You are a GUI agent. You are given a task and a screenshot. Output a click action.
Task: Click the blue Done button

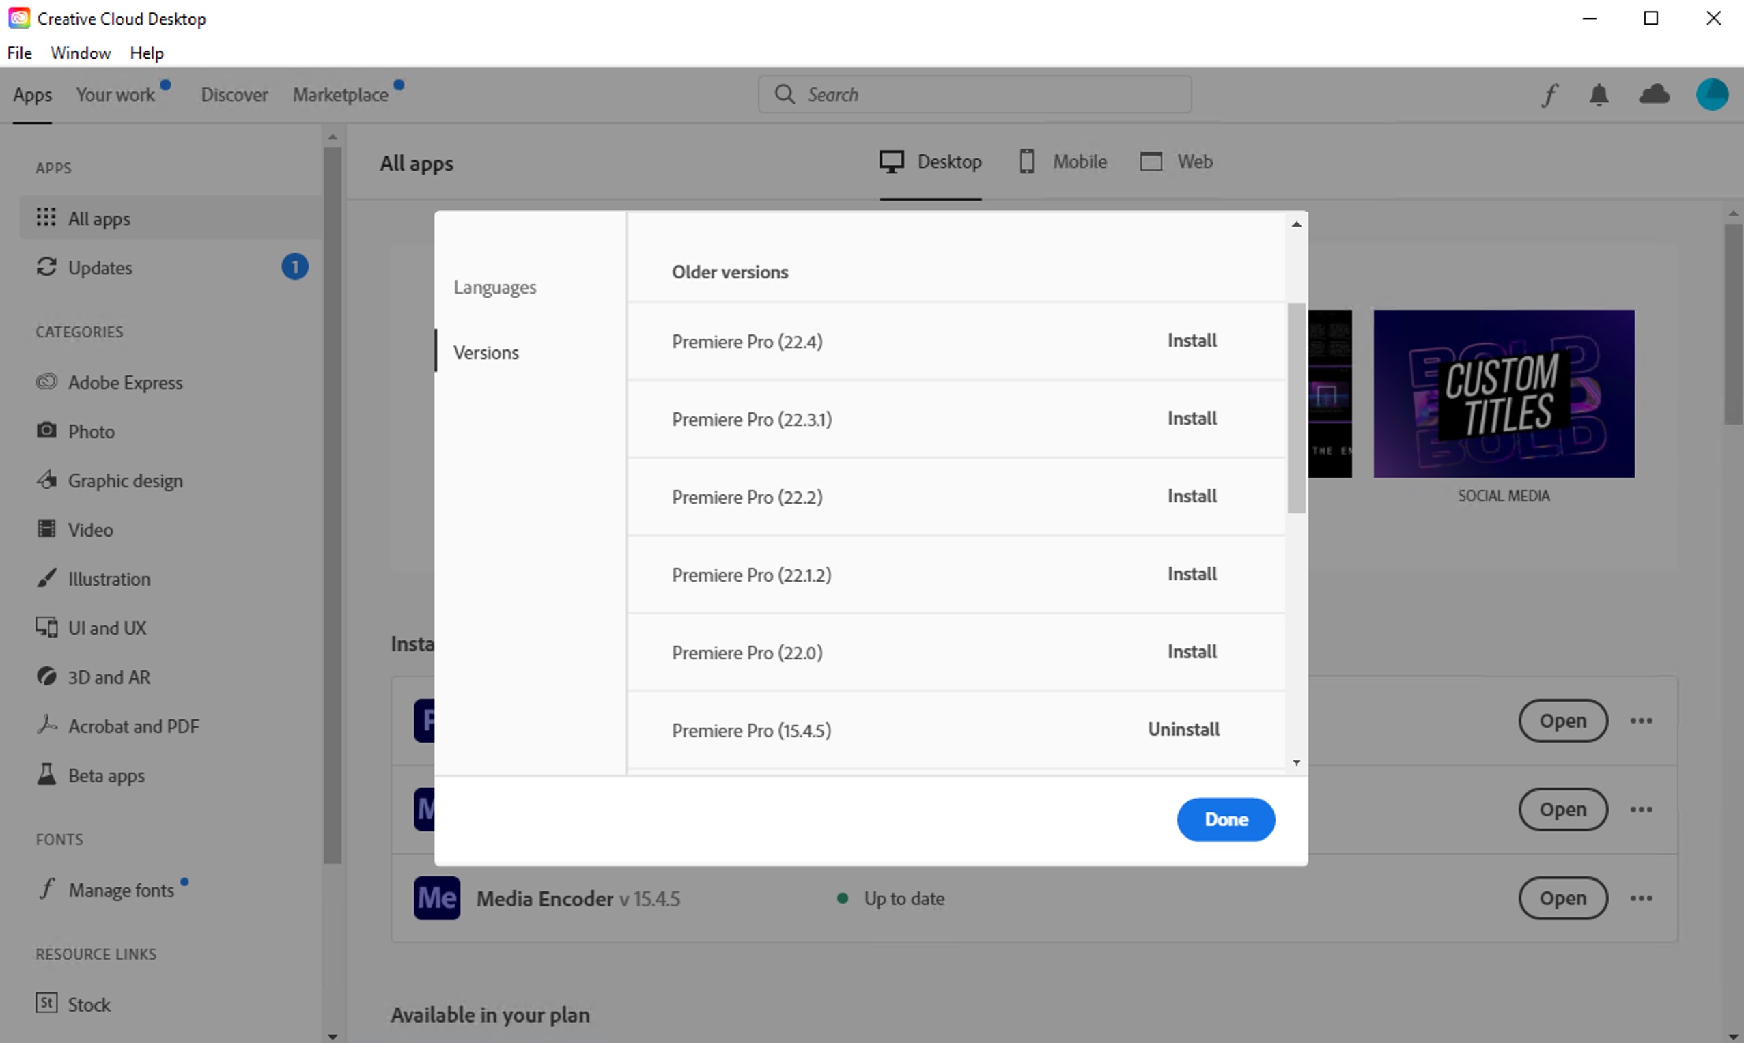point(1226,820)
